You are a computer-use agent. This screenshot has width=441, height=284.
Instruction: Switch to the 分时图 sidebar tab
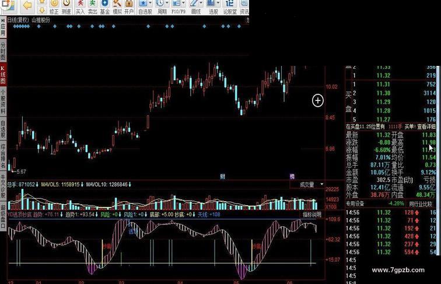coord(3,51)
